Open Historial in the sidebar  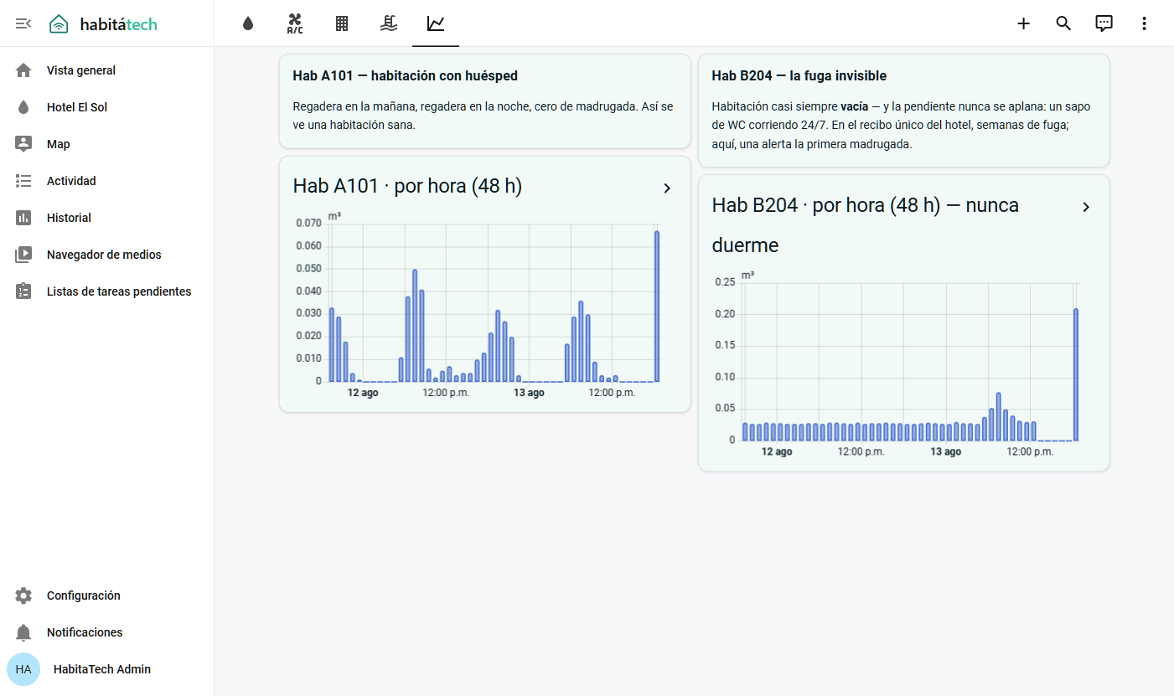coord(107,218)
